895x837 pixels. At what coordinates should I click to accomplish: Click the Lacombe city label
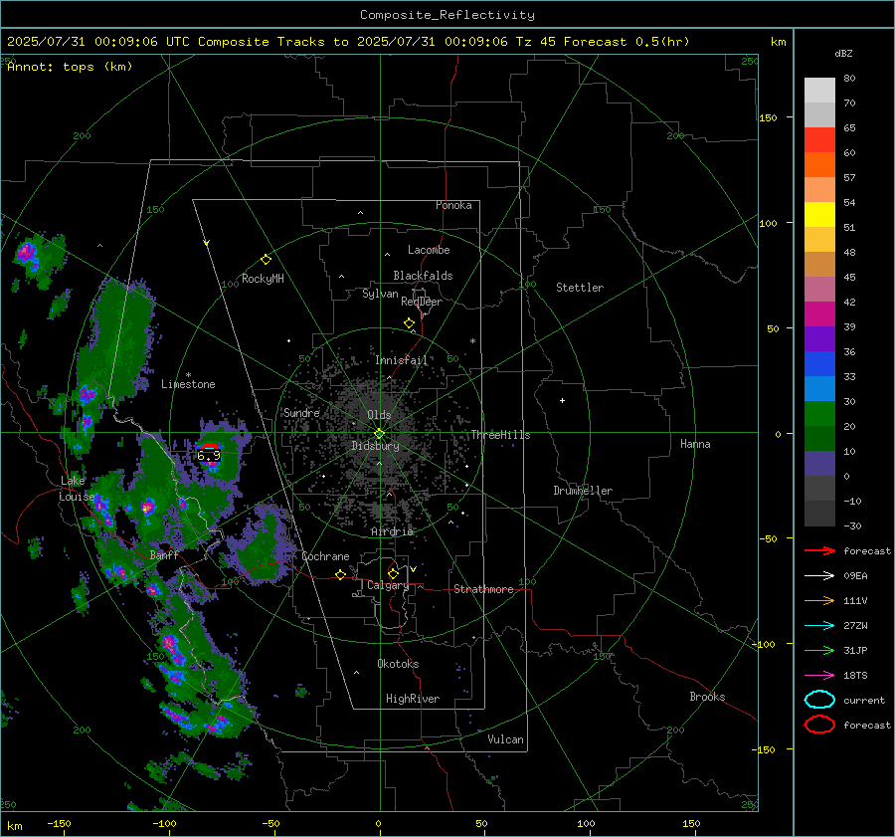coord(429,250)
